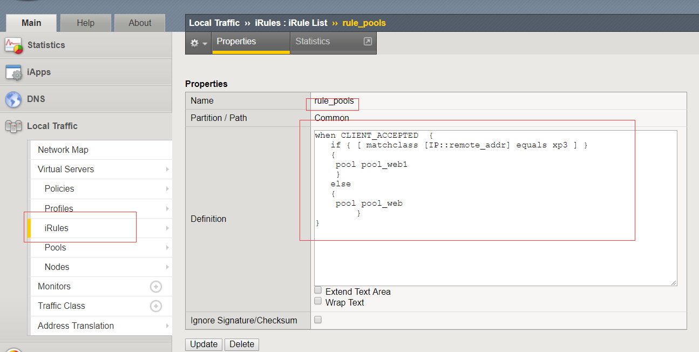Expand the Pools submenu arrow
This screenshot has height=352, width=699.
point(167,248)
